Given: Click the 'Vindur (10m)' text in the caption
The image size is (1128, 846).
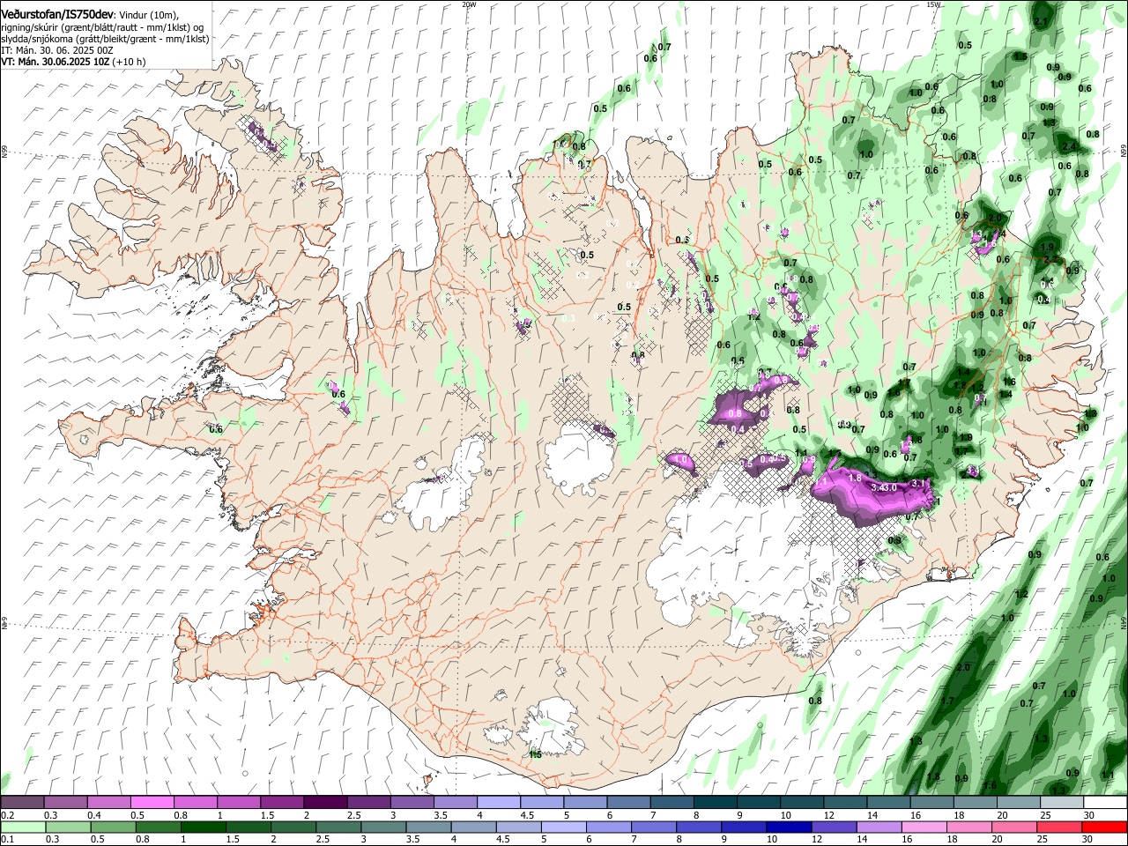Looking at the screenshot, I should [149, 15].
